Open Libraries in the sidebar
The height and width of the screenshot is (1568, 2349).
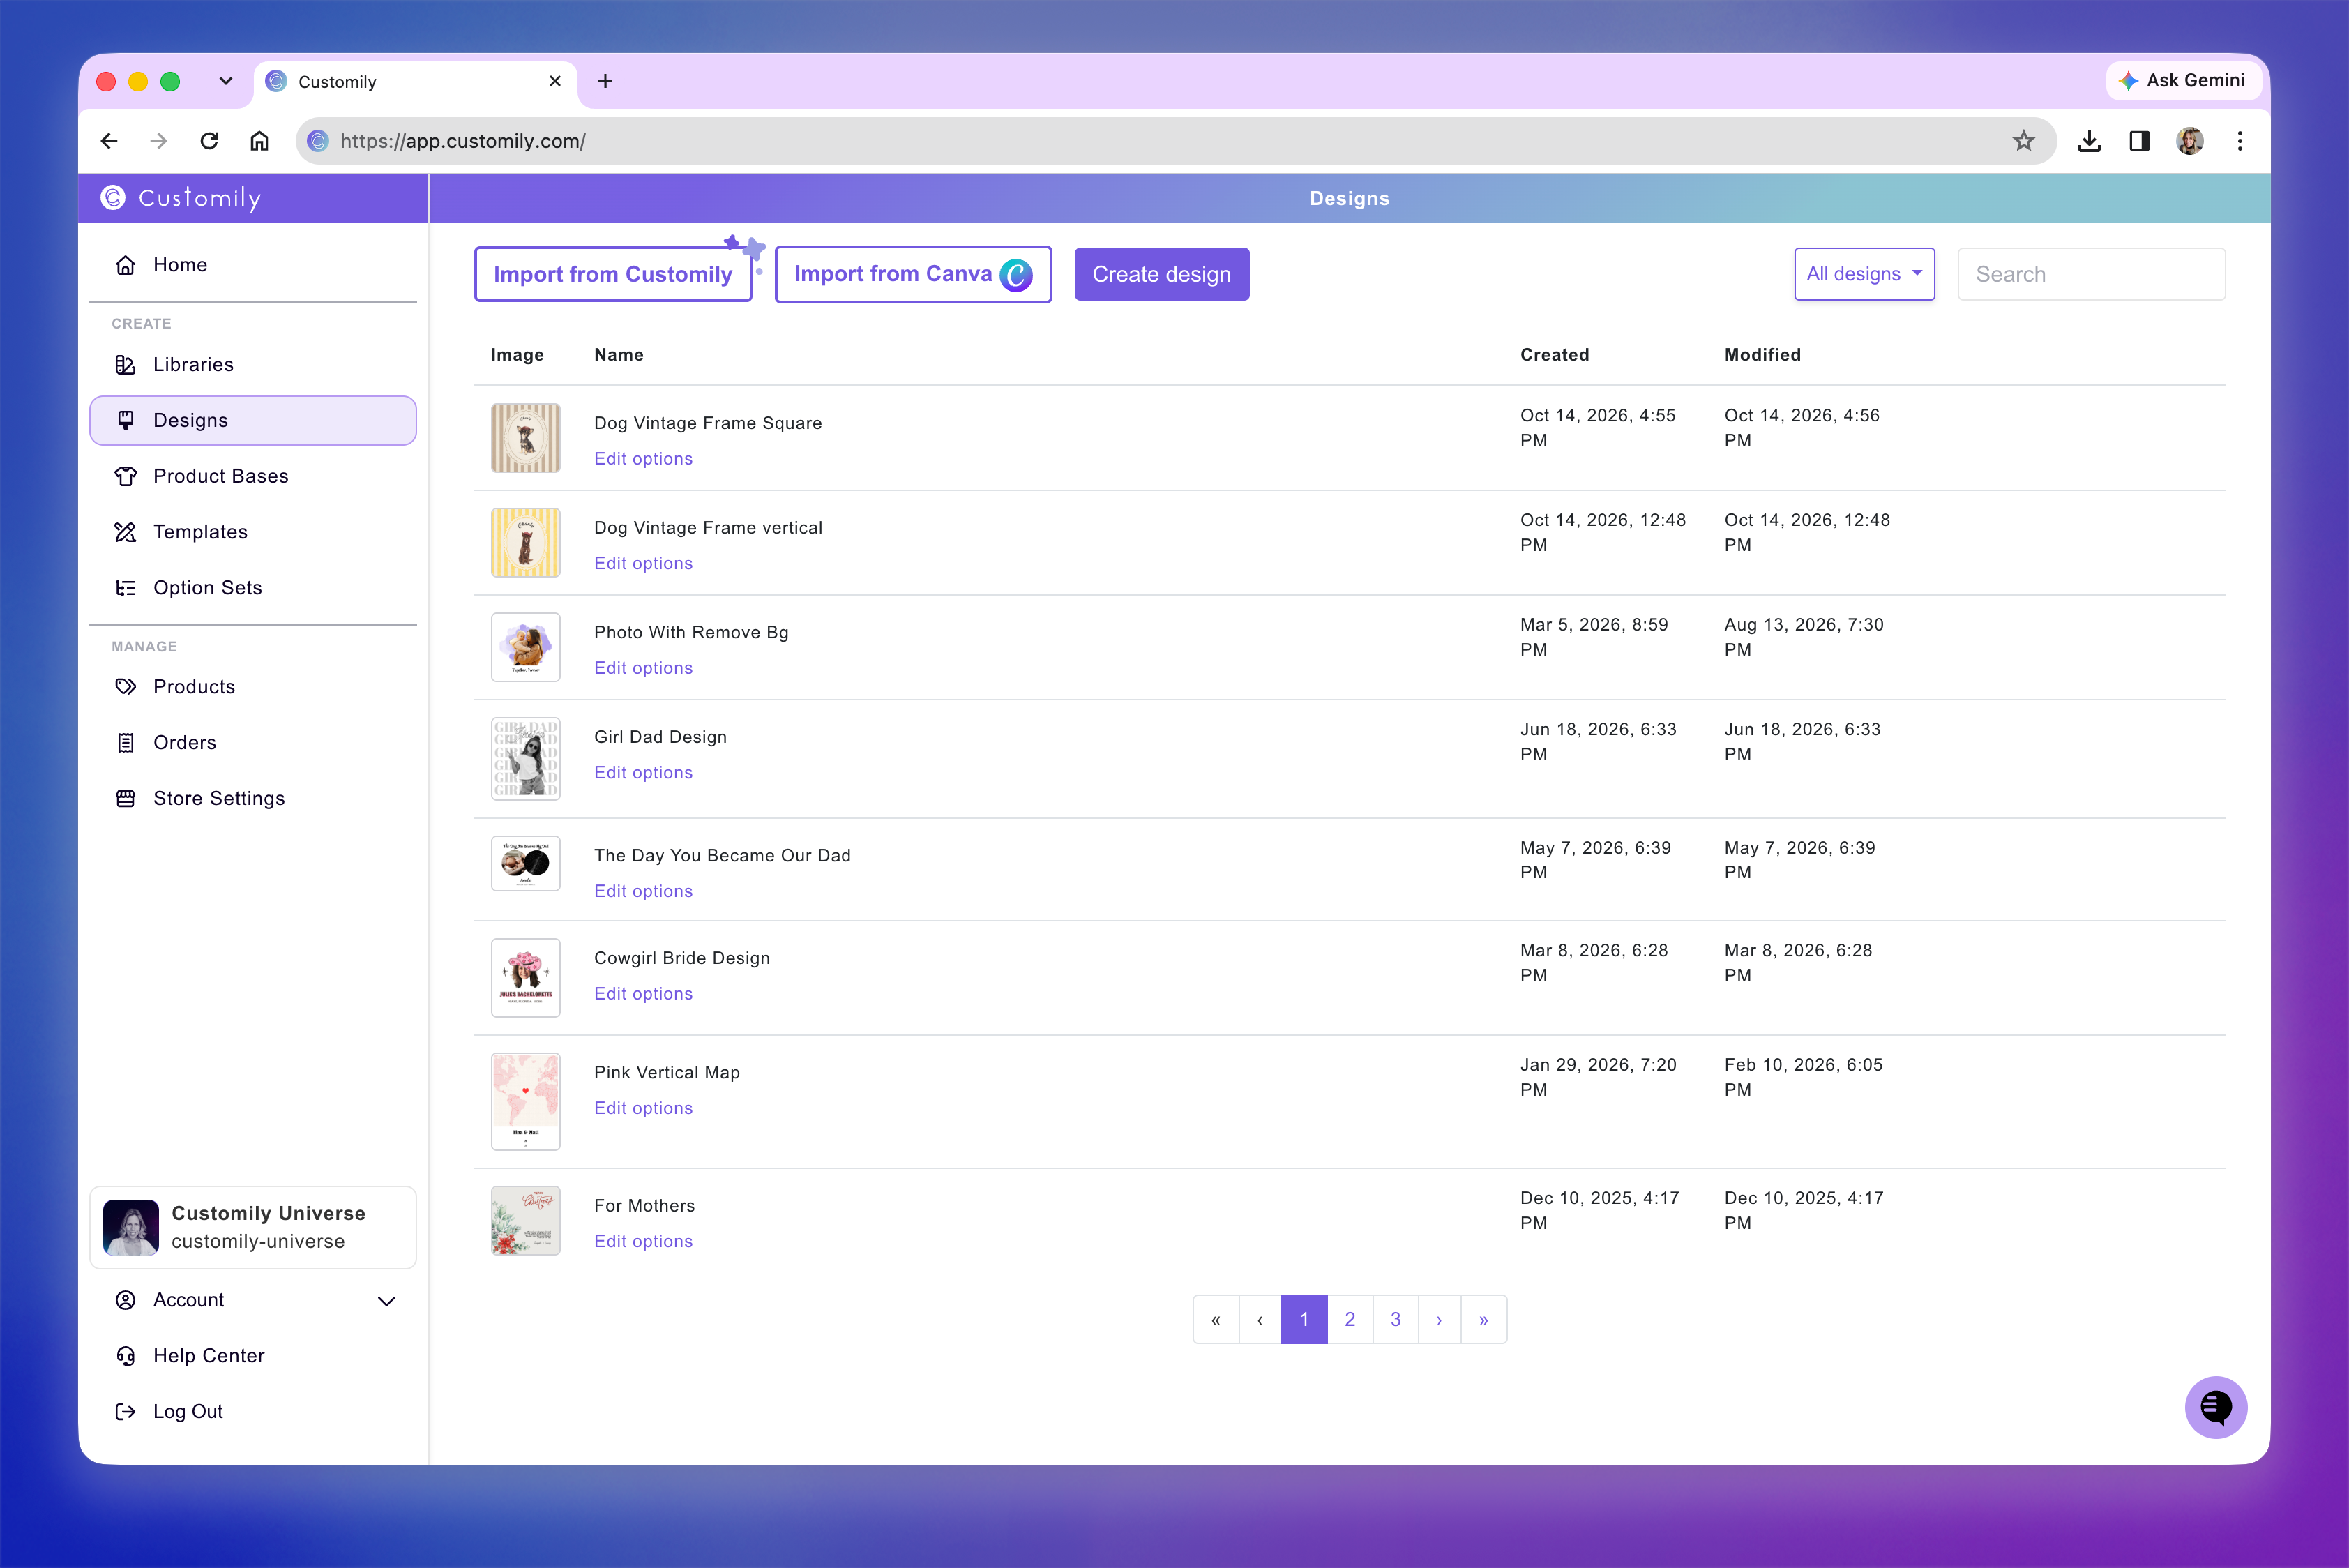tap(252, 364)
